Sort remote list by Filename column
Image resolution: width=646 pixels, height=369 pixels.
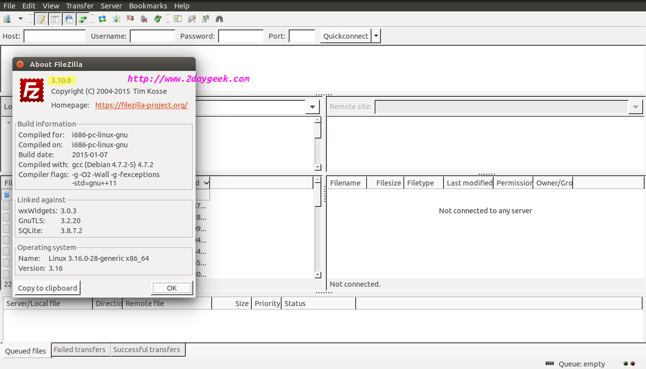[347, 183]
